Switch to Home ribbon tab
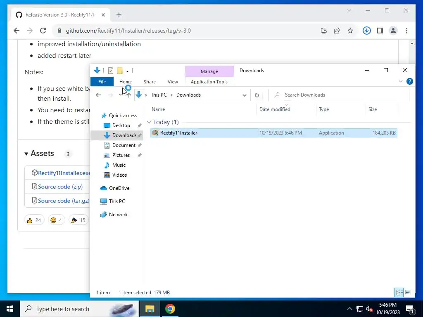 pyautogui.click(x=126, y=82)
